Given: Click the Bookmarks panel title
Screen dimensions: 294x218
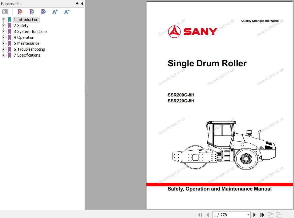Looking at the screenshot, I should tap(11, 4).
